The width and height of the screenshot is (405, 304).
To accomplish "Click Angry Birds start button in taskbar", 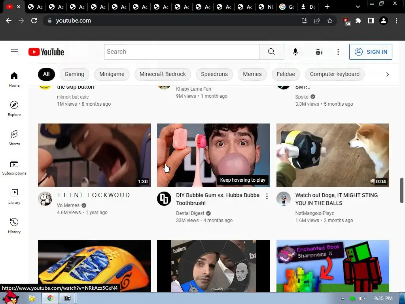I will point(10,298).
